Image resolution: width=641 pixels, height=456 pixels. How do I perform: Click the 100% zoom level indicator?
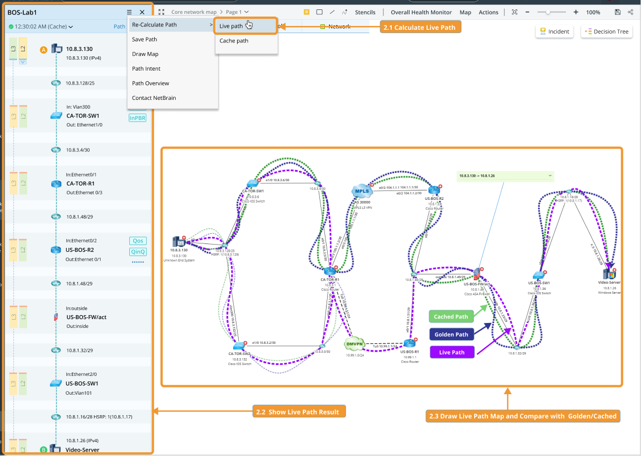(x=593, y=12)
